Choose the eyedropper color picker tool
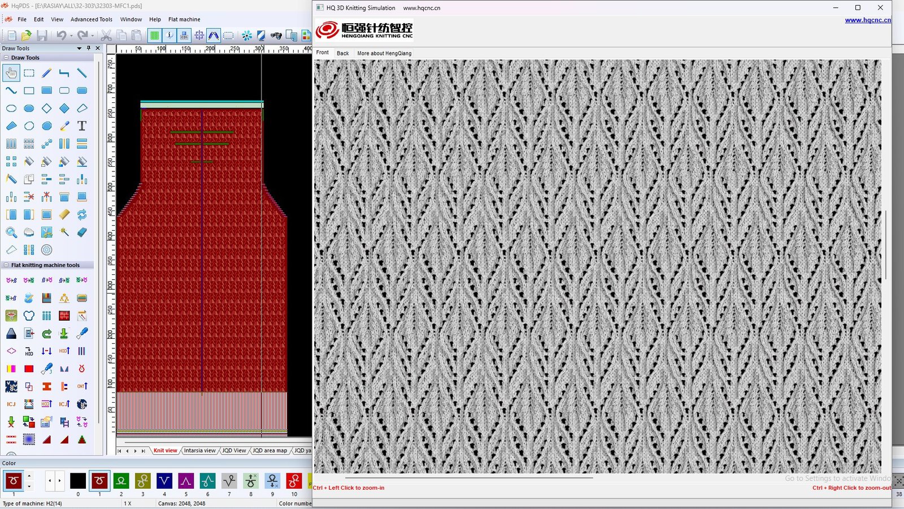The height and width of the screenshot is (509, 904). point(64,126)
